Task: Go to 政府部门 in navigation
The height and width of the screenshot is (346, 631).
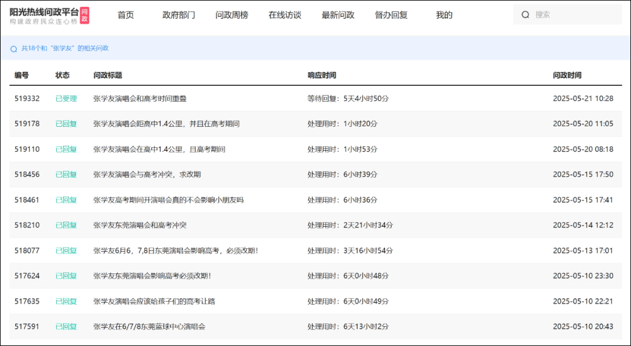Action: (x=179, y=15)
